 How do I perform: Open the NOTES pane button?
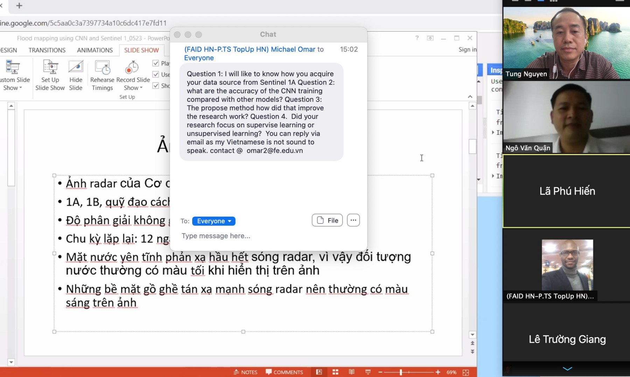(245, 372)
